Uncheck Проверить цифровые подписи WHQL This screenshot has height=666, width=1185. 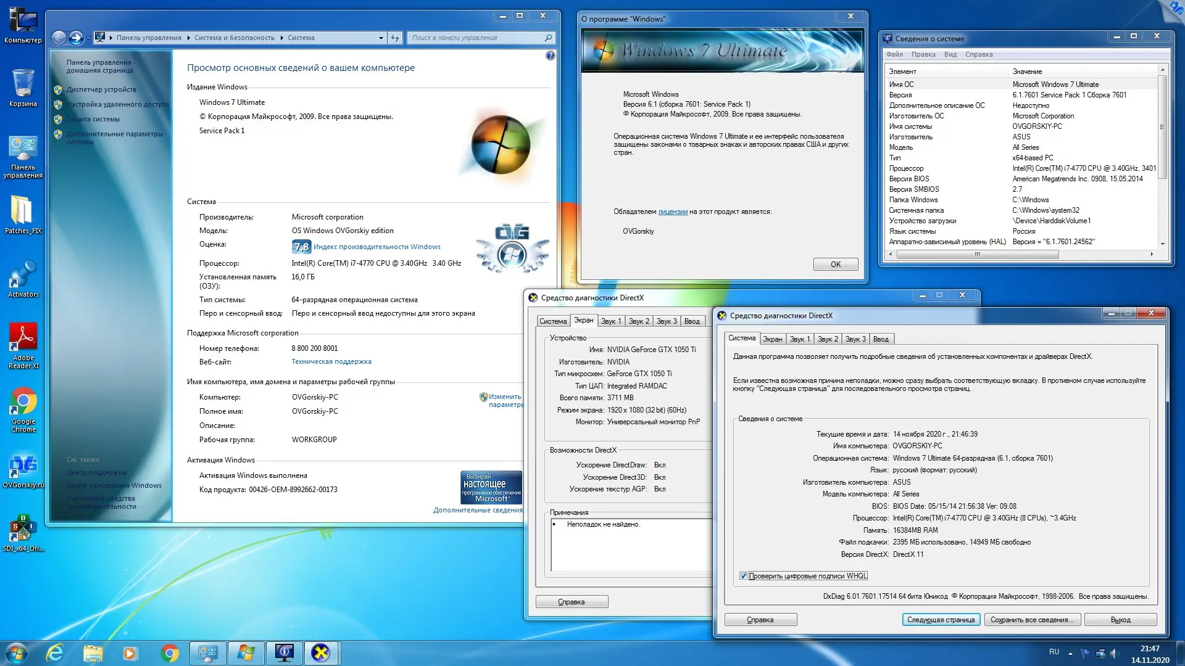(744, 575)
